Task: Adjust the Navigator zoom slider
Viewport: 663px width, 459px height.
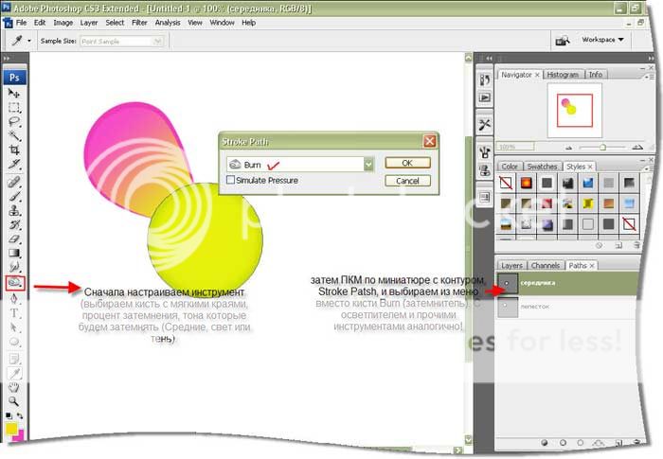Action: click(x=603, y=148)
